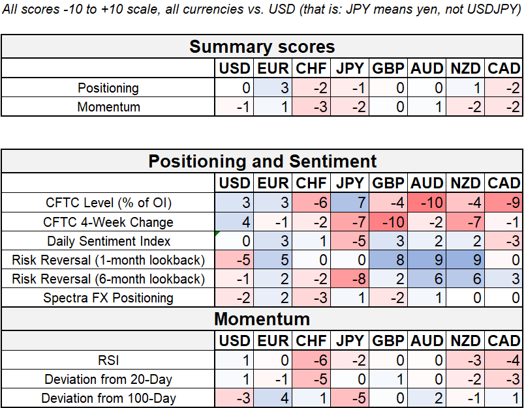524x408 pixels.
Task: Click the JPY 6-month Risk Reversal cell
Action: pos(351,279)
